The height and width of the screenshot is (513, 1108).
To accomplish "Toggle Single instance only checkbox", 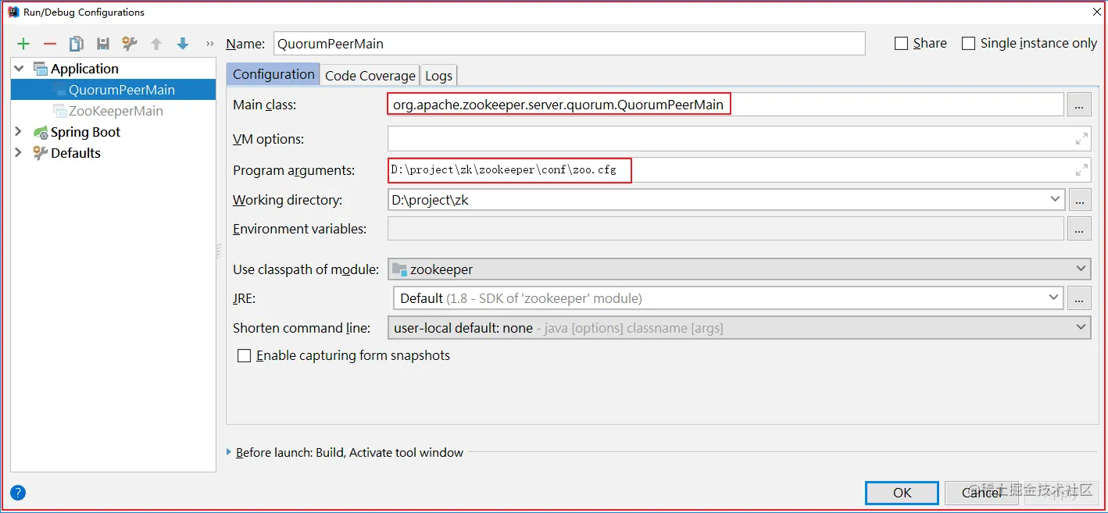I will click(968, 44).
